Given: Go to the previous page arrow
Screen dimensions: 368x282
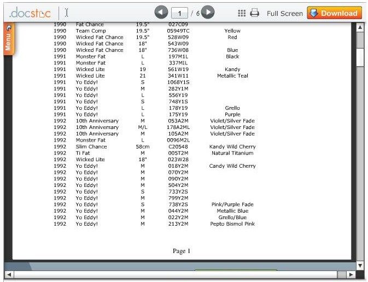Looking at the screenshot, I should point(161,12).
